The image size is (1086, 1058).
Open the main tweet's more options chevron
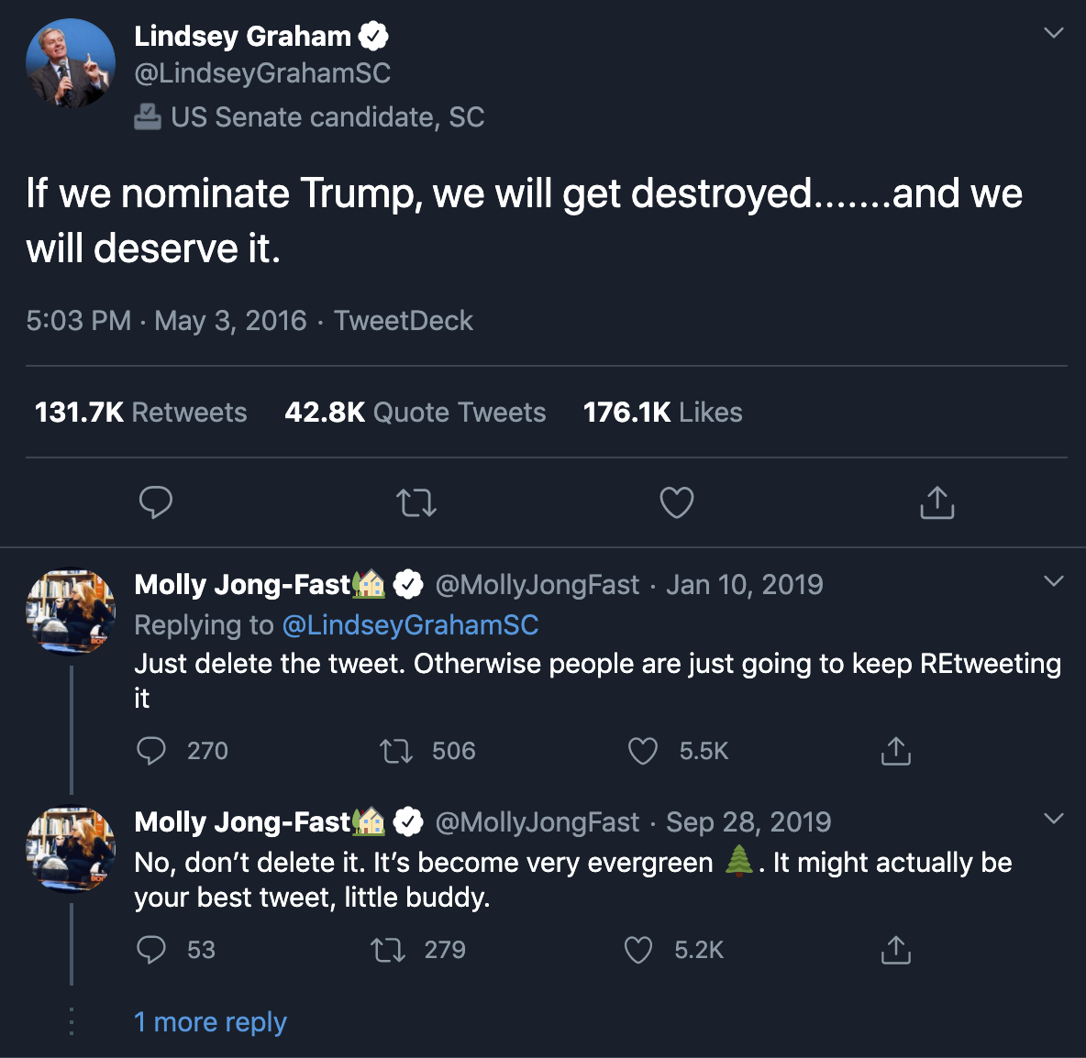[1054, 33]
